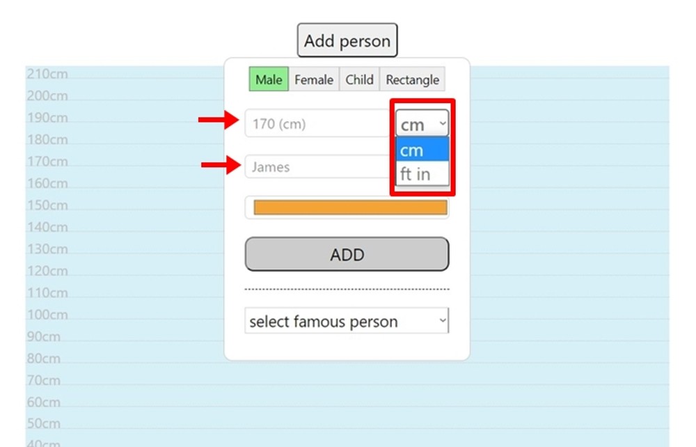This screenshot has height=447, width=696.
Task: Select the Child option
Action: pos(359,79)
